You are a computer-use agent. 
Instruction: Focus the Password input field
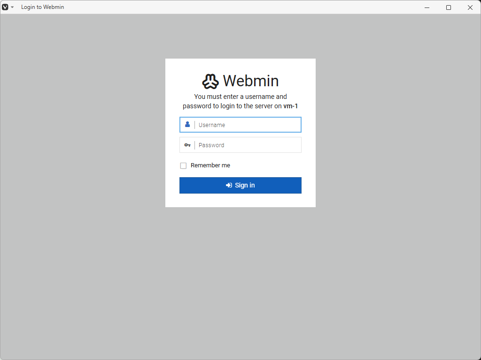click(x=240, y=145)
